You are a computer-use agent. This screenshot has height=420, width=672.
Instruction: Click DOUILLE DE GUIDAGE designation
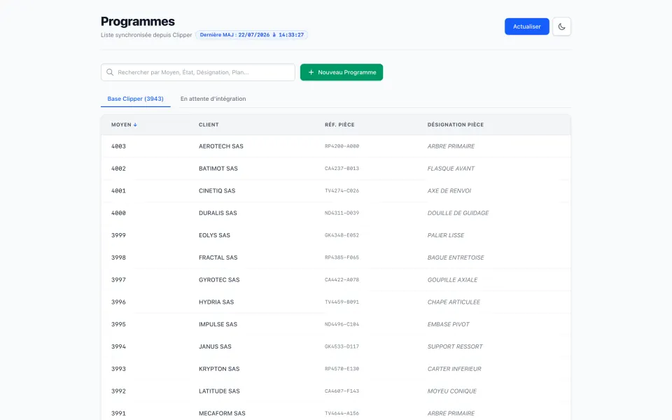click(458, 213)
